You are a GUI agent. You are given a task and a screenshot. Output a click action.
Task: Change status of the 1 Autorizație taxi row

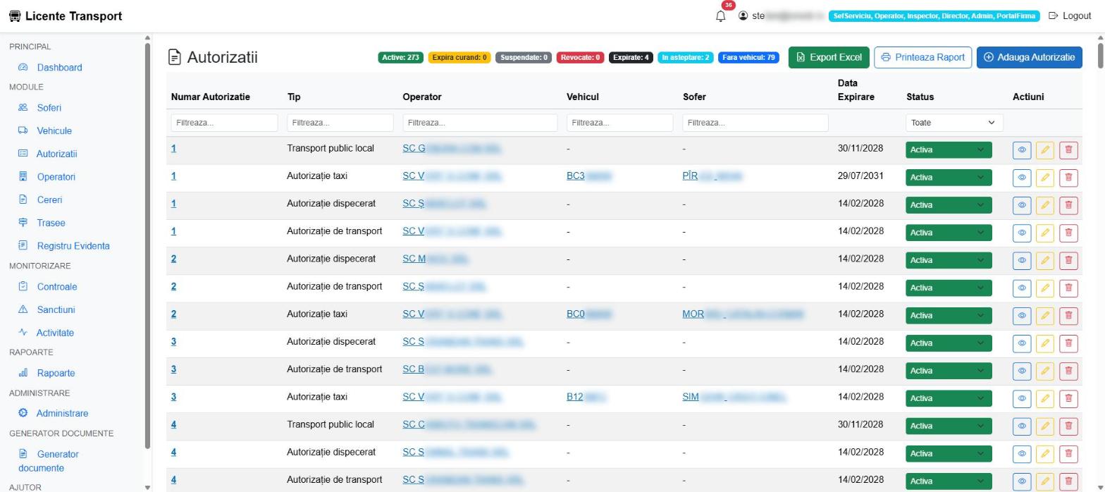[949, 177]
